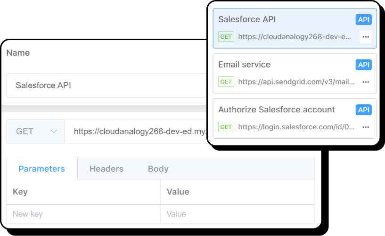385x236 pixels.
Task: Expand the GET method dropdown
Action: click(35, 131)
